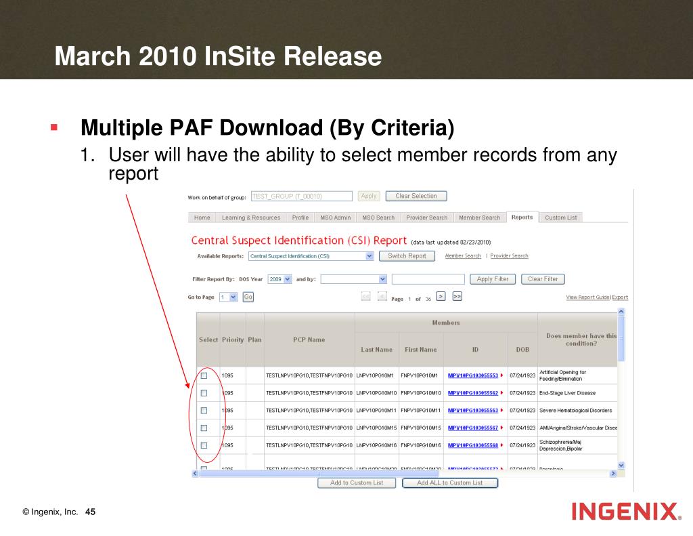Select the Reports tab
Screen dimensions: 693x536
(x=522, y=217)
